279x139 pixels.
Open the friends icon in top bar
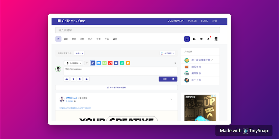194,39
